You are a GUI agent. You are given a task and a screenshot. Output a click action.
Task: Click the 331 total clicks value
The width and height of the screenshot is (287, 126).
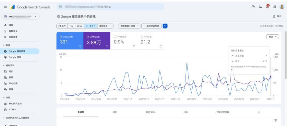64,42
